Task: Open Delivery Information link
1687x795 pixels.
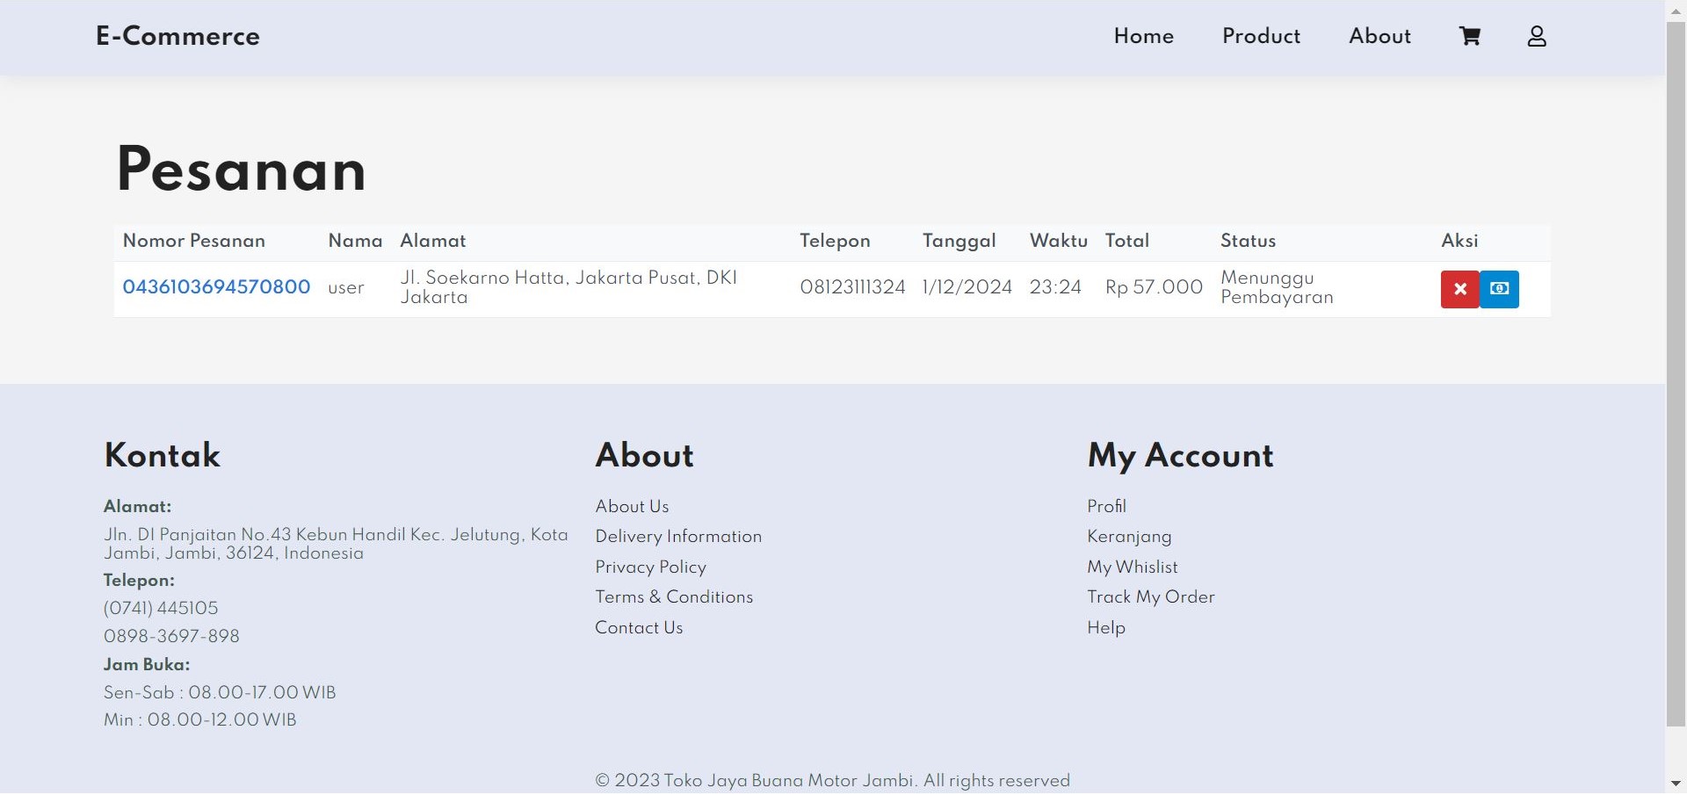Action: [678, 537]
